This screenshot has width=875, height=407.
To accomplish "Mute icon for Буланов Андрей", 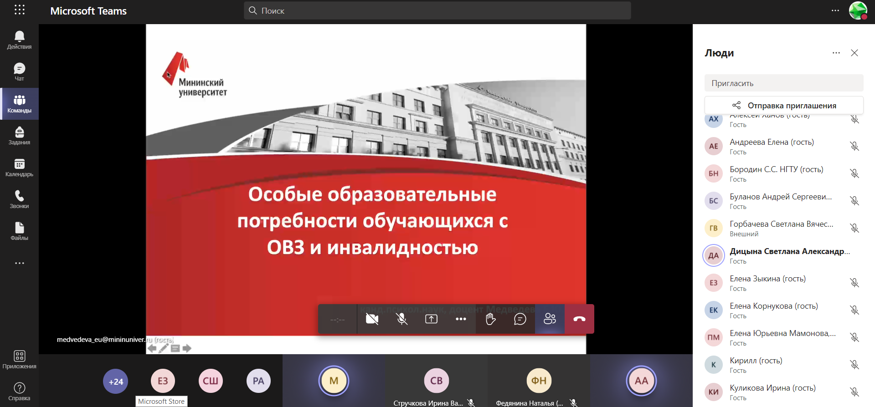I will coord(854,201).
